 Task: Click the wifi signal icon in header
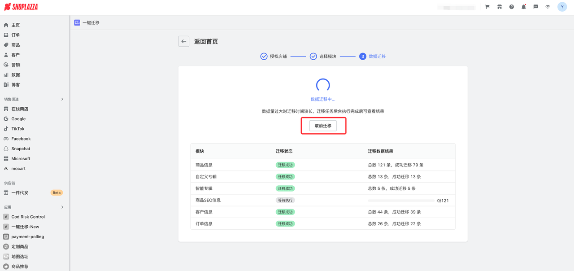pyautogui.click(x=548, y=7)
